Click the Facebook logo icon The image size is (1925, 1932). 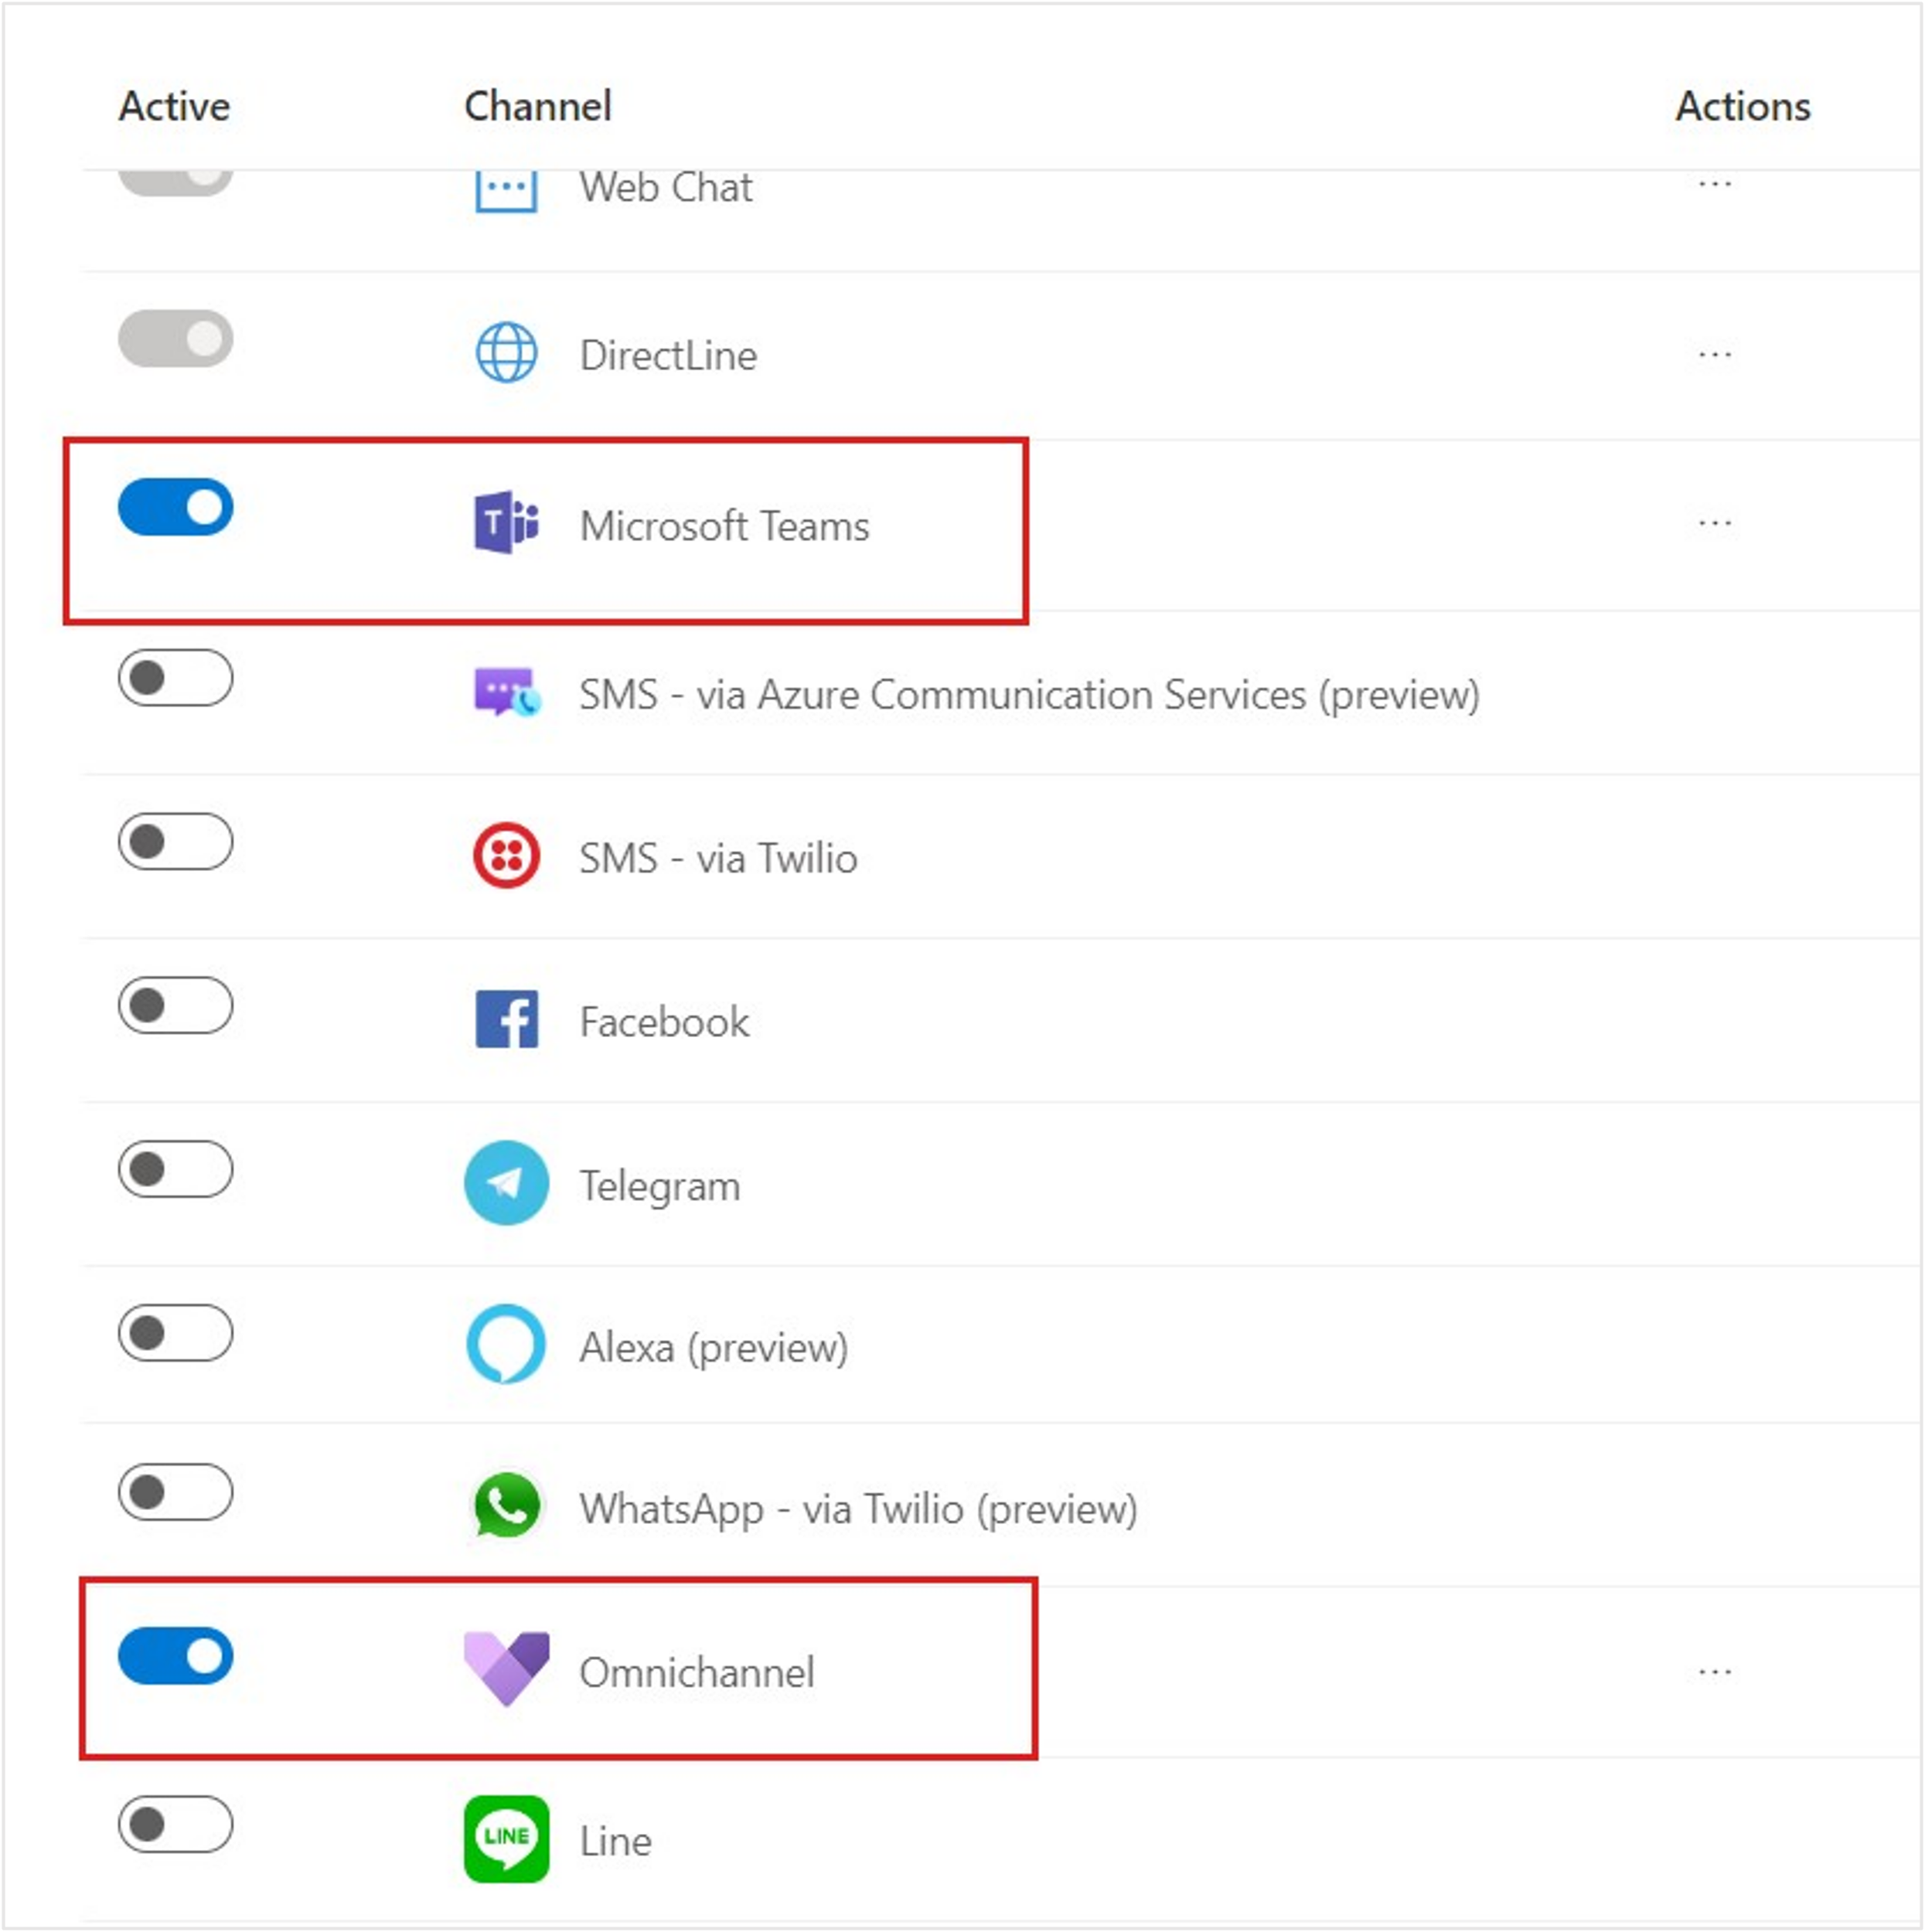point(506,1019)
